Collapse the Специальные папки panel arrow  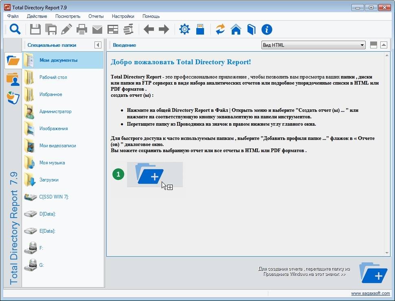click(98, 45)
